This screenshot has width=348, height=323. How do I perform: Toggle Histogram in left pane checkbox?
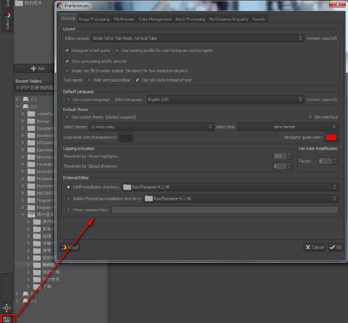pyautogui.click(x=67, y=50)
